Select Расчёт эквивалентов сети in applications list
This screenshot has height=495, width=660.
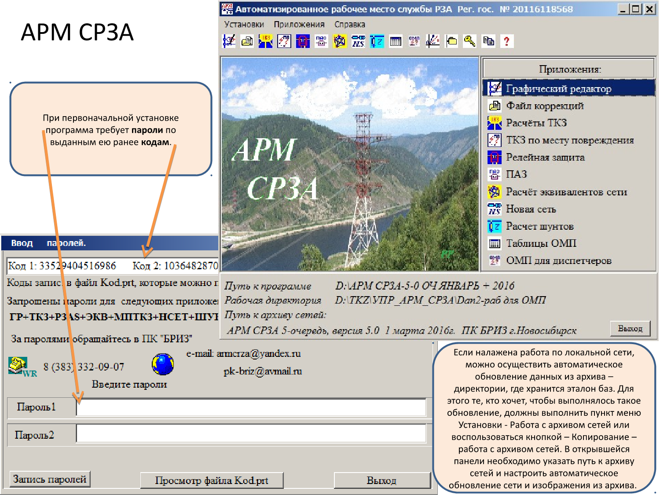point(566,192)
